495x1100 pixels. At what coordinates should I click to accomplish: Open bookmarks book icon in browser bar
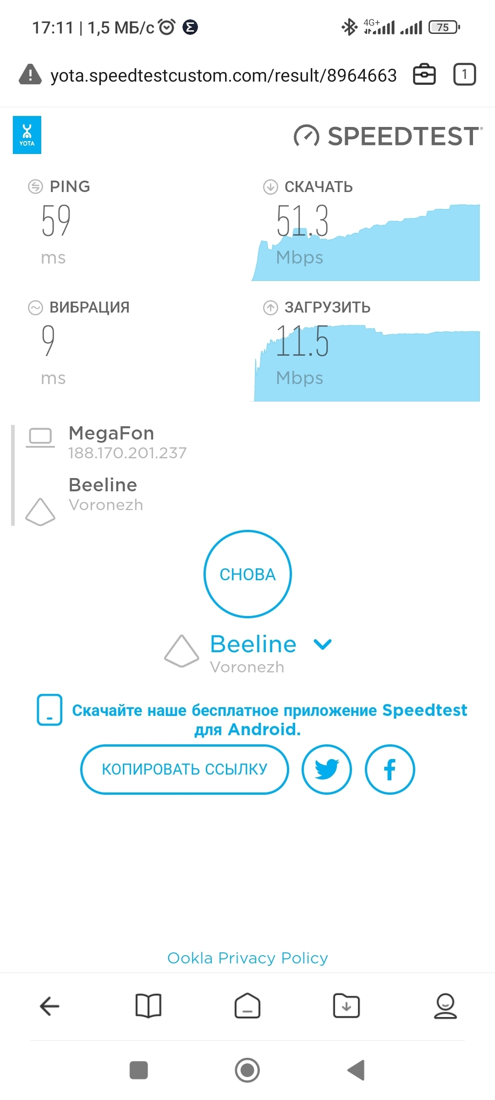pos(148,1006)
